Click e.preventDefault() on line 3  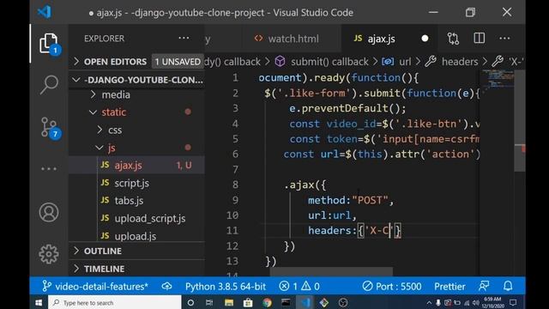point(347,108)
